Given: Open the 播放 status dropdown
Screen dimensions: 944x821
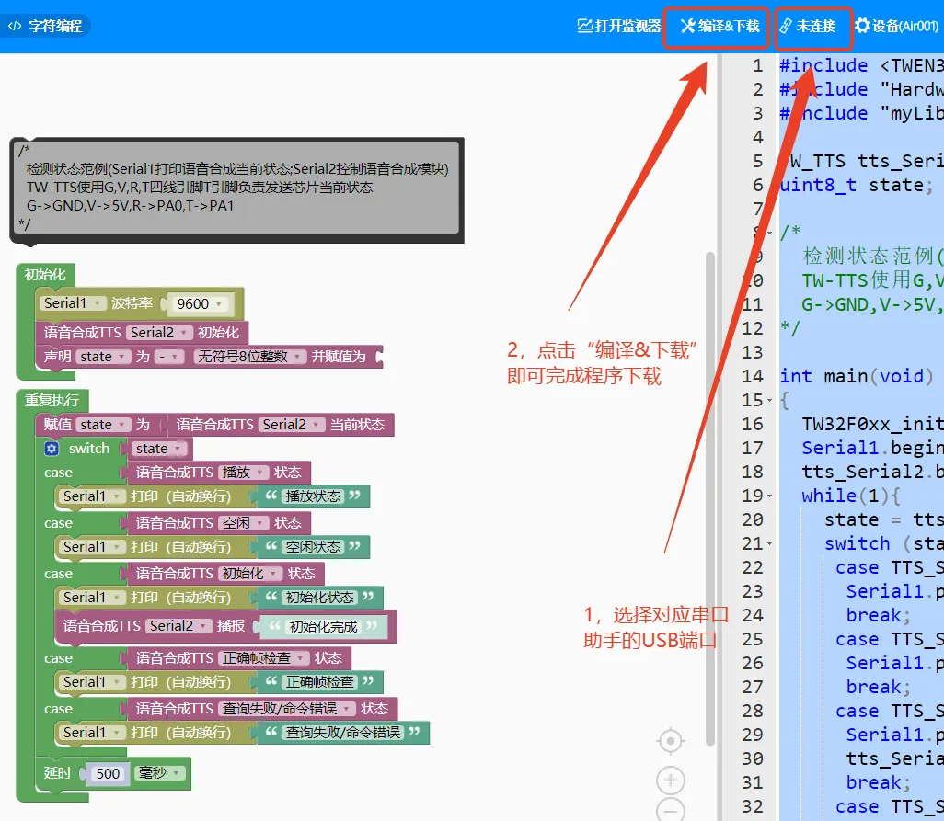Looking at the screenshot, I should tap(244, 473).
